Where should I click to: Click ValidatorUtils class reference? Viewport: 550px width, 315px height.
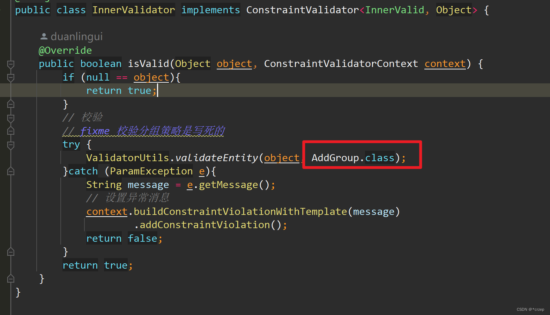[x=128, y=158]
